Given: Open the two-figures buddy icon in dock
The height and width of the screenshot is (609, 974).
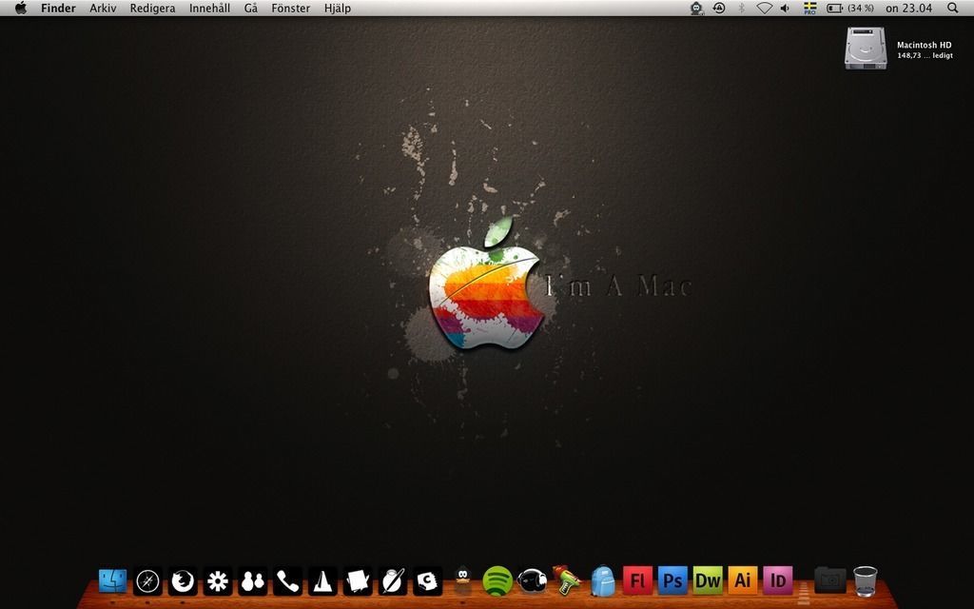Looking at the screenshot, I should point(253,581).
